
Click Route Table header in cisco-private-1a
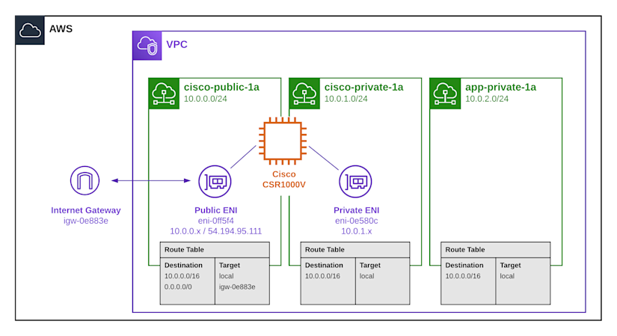pos(355,250)
